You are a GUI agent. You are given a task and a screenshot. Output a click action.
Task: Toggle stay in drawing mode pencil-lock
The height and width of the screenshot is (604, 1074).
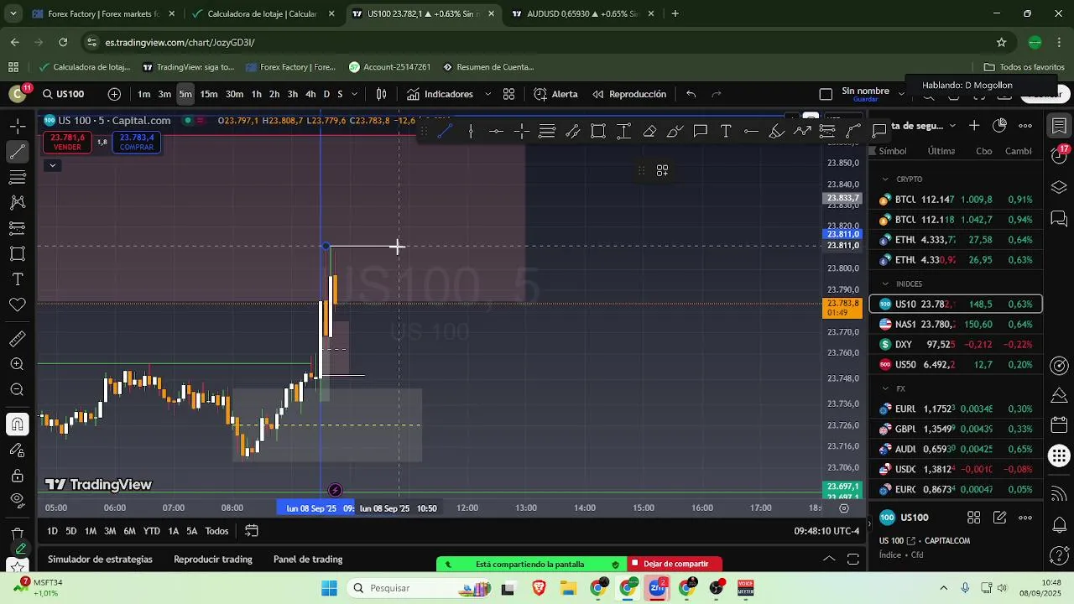click(x=18, y=450)
